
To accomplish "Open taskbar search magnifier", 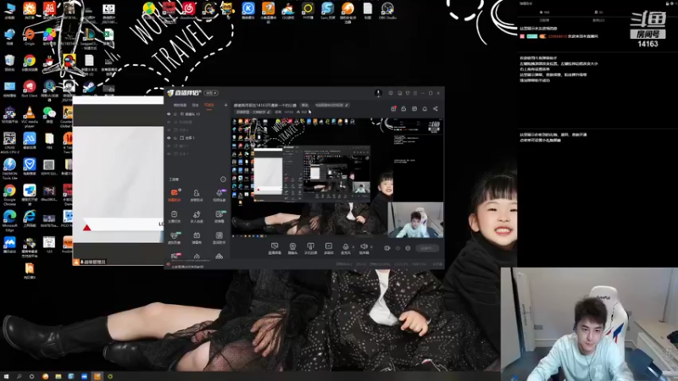I will coord(19,376).
